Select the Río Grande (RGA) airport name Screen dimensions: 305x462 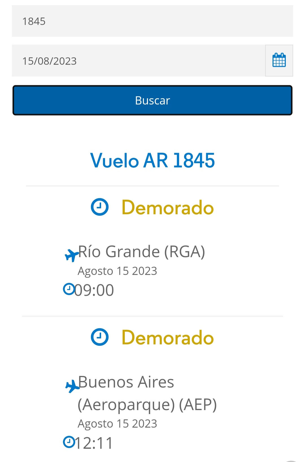click(x=141, y=251)
